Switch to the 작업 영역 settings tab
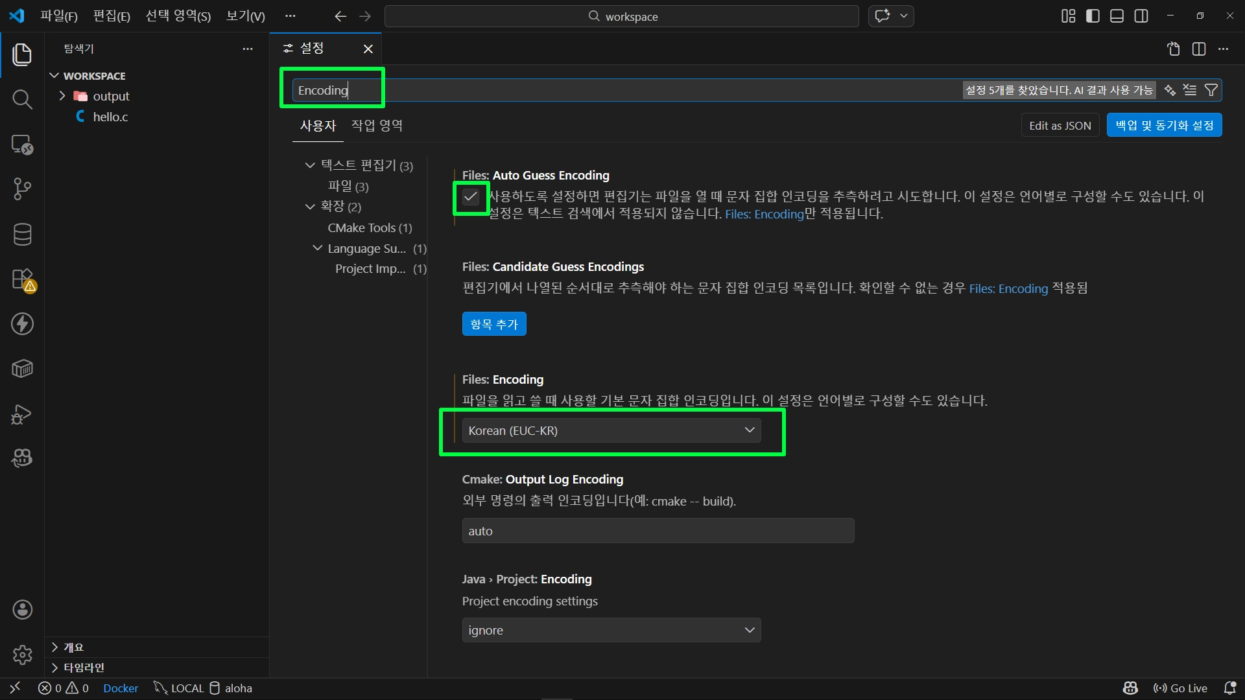1245x700 pixels. [377, 126]
